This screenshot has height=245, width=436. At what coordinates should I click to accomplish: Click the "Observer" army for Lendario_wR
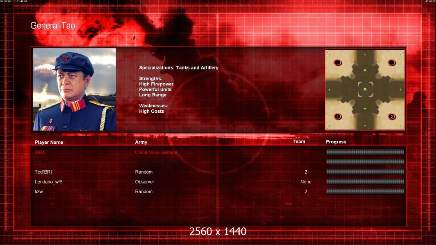point(145,182)
